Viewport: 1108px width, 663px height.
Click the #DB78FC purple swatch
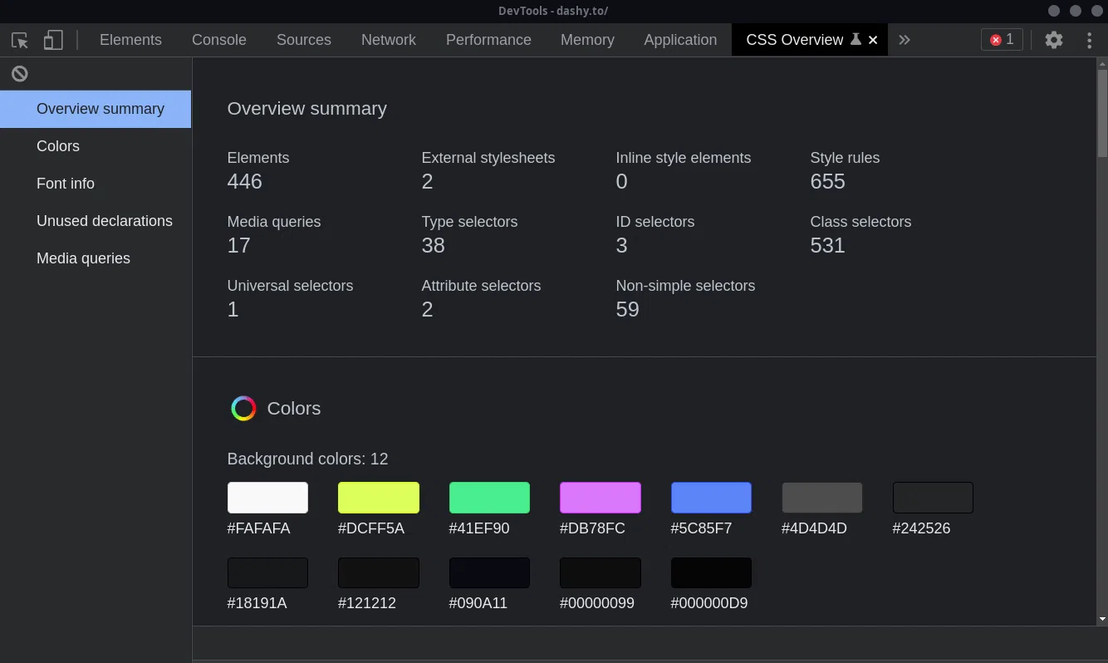(x=601, y=498)
